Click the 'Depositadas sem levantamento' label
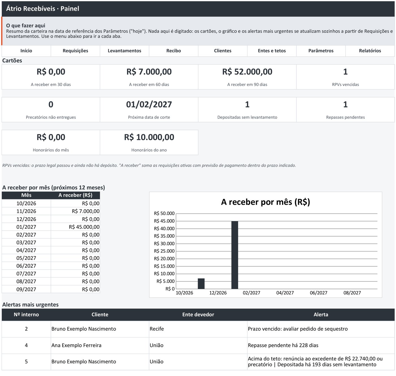Screen dimensions: 396x376 point(247,117)
